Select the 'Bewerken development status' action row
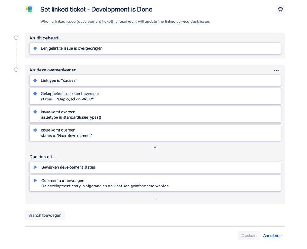The height and width of the screenshot is (249, 307). 155,167
